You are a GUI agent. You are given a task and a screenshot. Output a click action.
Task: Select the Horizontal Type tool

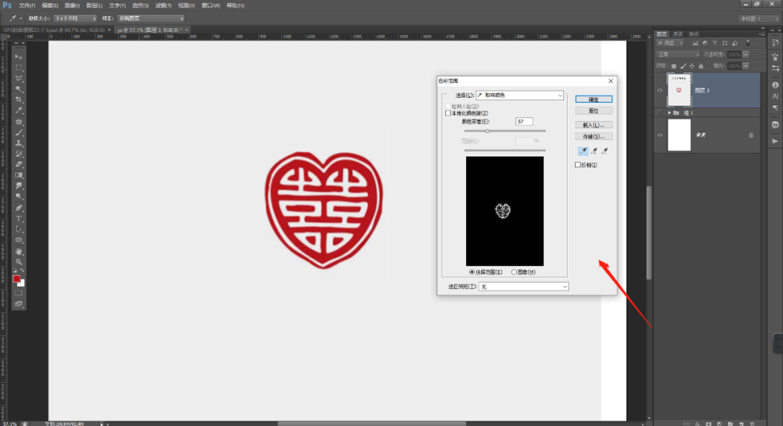click(20, 218)
